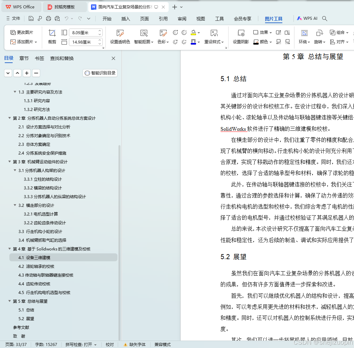Viewport: 354px width, 348px height.
Task: Click 智能识别目录 button
Action: [100, 73]
